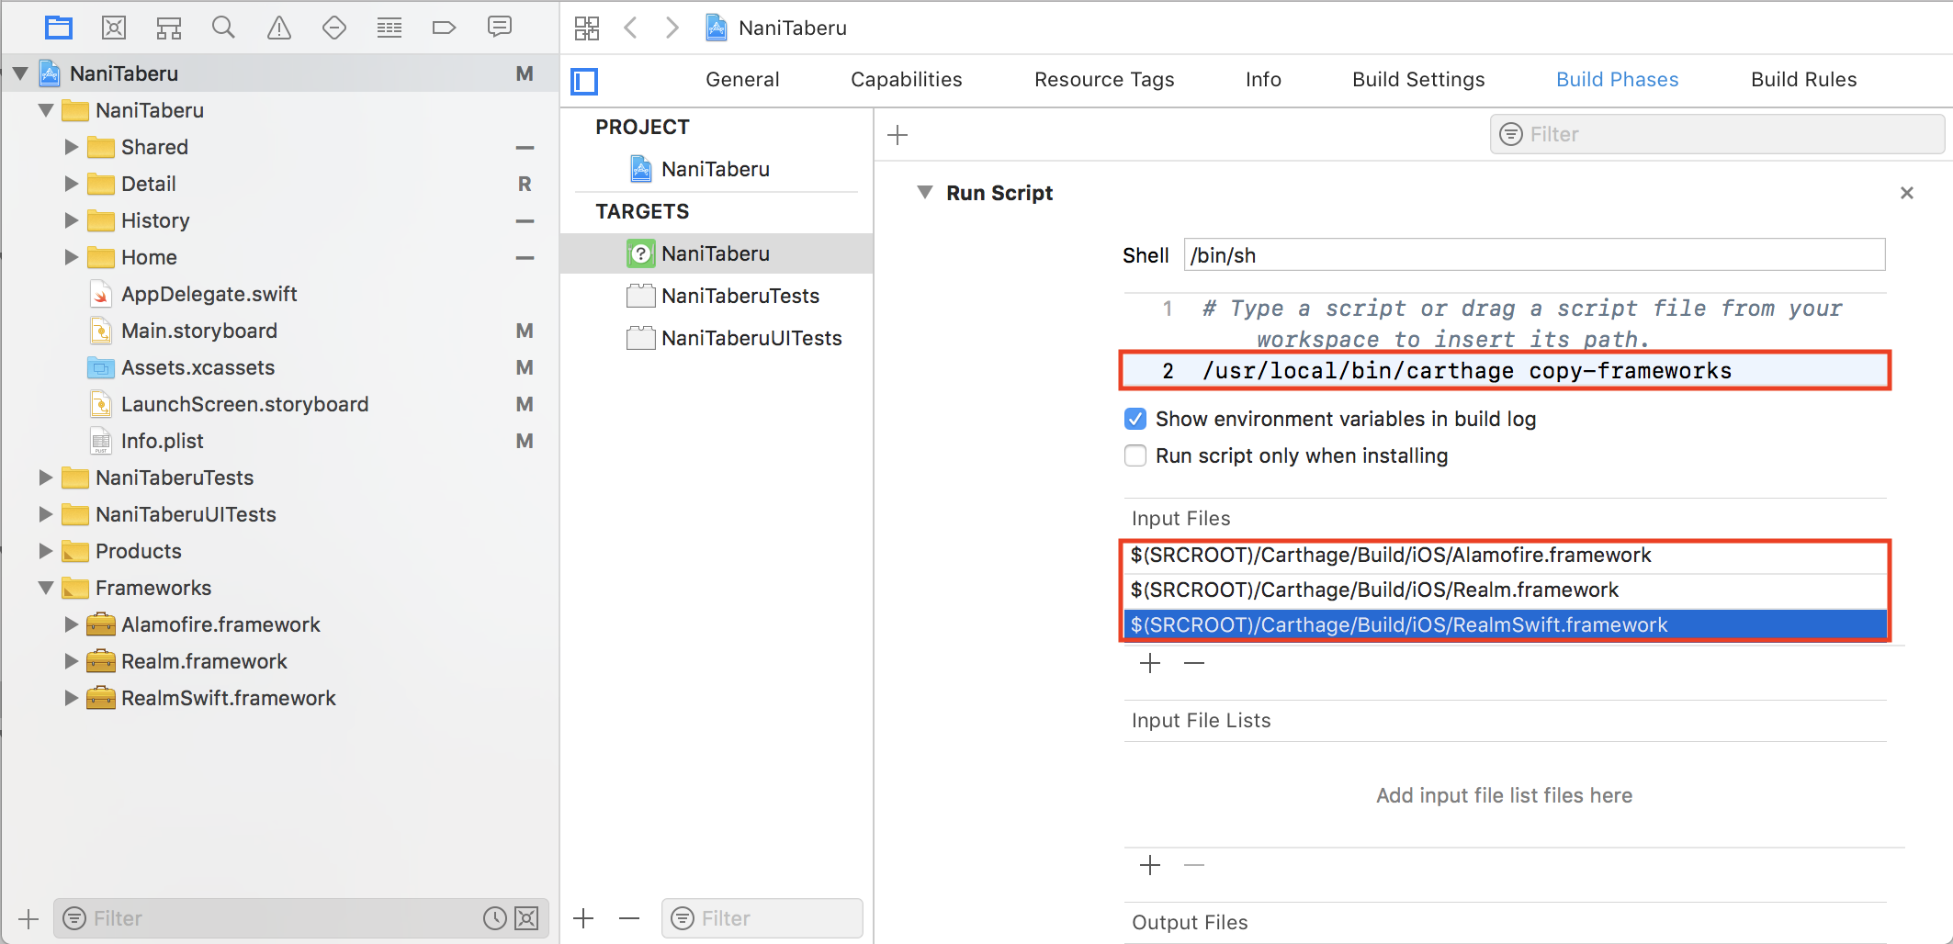The width and height of the screenshot is (1953, 944).
Task: Open the Issue navigator warning icon
Action: point(279,28)
